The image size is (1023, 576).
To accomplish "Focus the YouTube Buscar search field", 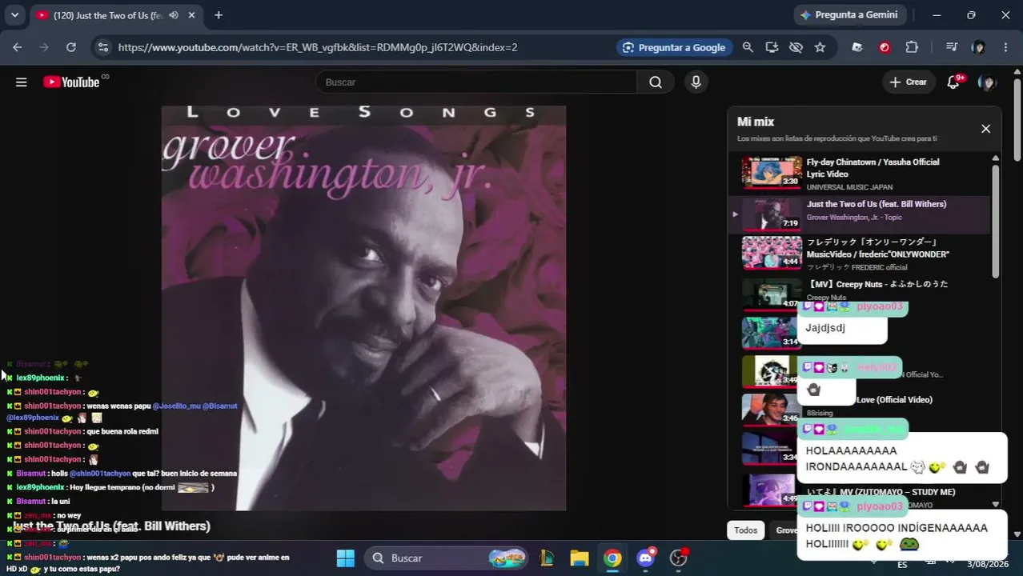I will point(476,82).
